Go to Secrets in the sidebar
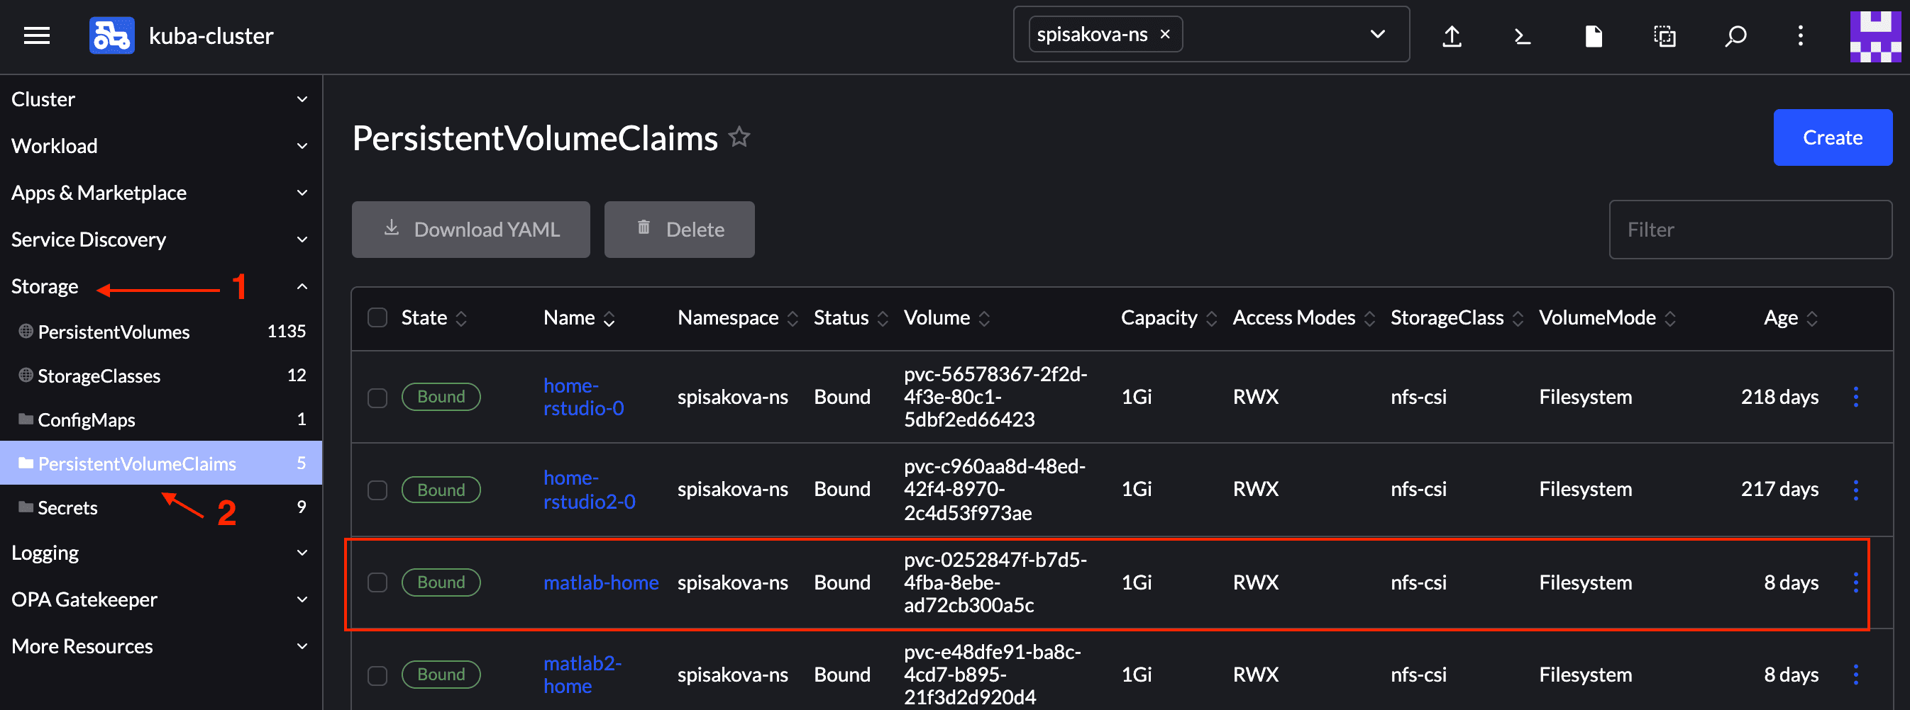 67,508
